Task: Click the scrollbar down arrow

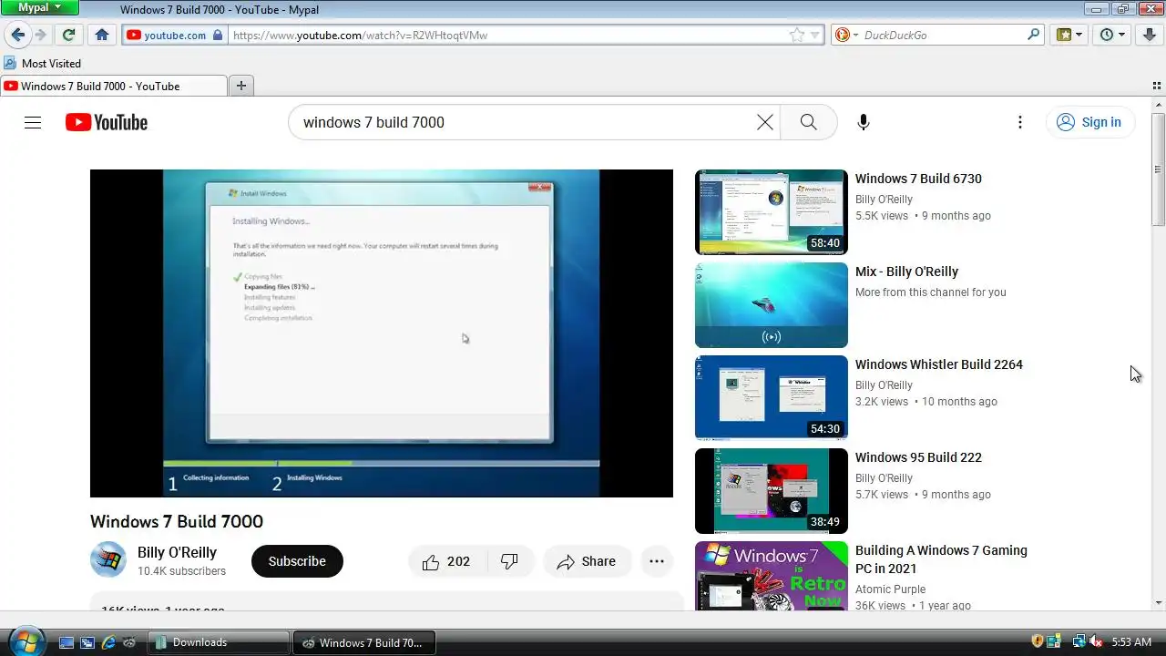Action: [x=1158, y=603]
